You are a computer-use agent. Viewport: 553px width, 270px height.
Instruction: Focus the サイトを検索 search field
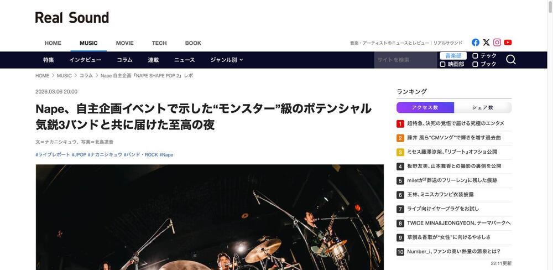pos(405,60)
